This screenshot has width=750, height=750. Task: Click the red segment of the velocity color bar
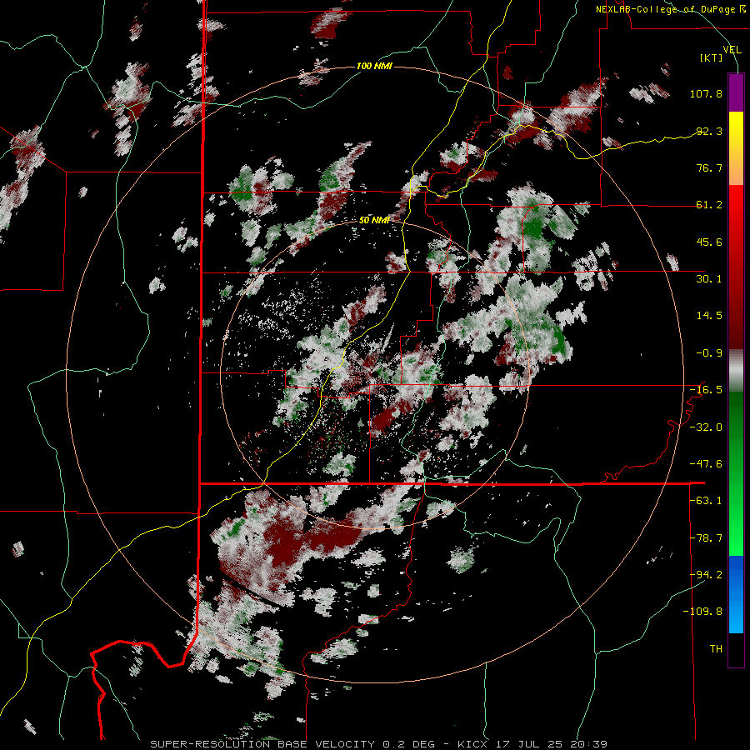point(736,267)
